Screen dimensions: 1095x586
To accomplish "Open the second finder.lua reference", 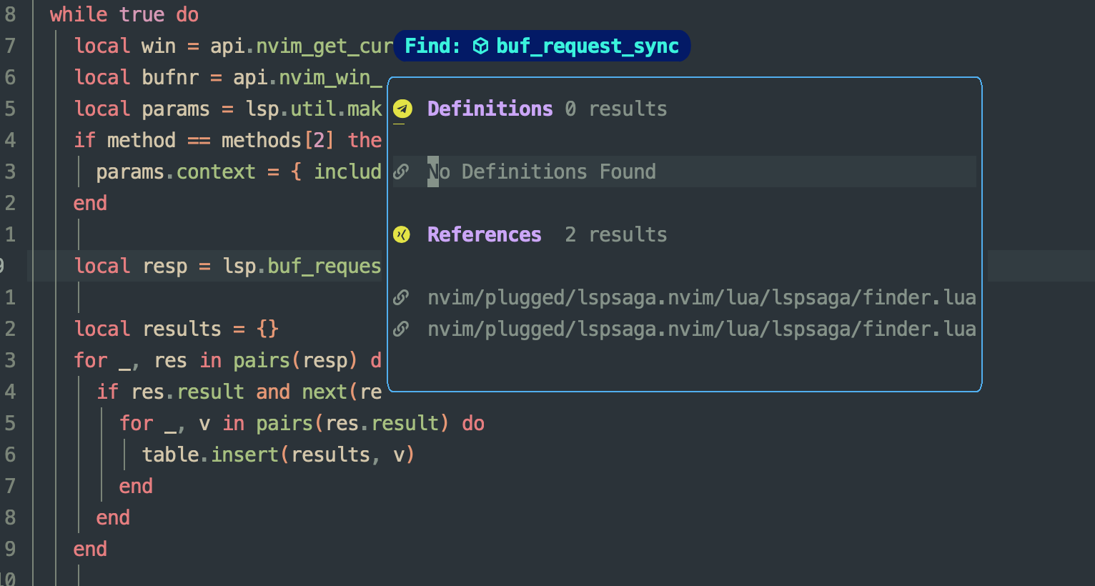I will (701, 329).
